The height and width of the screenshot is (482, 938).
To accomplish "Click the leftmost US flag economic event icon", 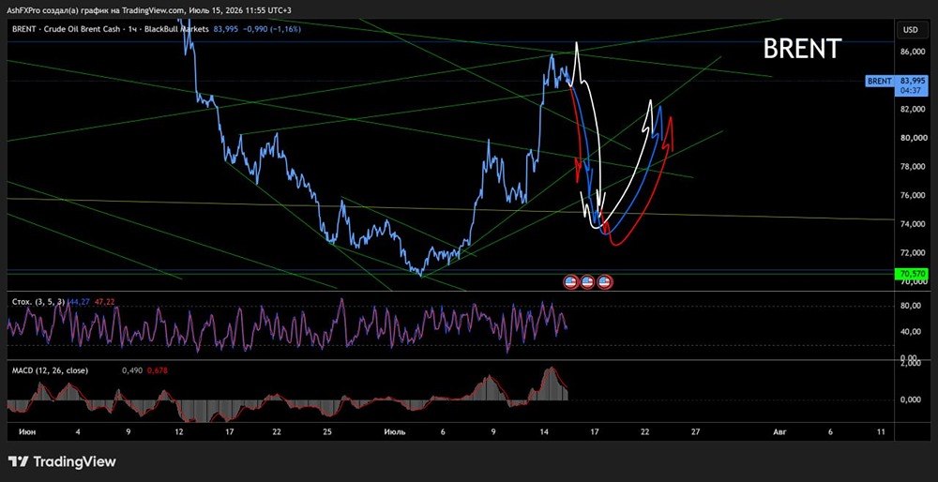I will (571, 282).
